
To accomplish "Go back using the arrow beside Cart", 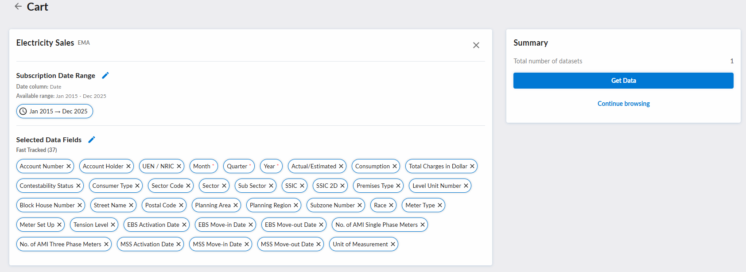I will 18,6.
